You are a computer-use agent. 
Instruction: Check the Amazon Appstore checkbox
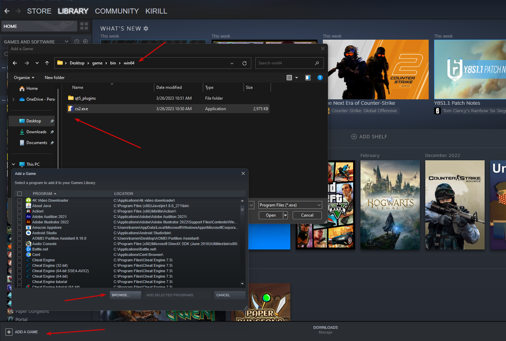[x=20, y=227]
